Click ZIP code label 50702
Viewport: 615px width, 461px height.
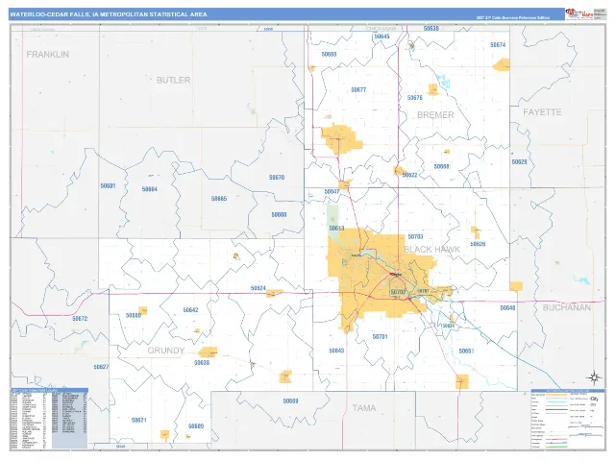tap(398, 292)
